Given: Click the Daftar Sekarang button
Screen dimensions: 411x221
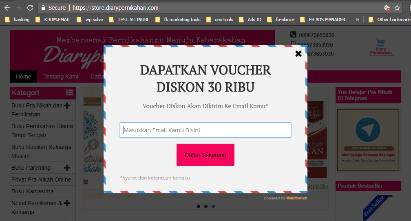Looking at the screenshot, I should tap(205, 155).
